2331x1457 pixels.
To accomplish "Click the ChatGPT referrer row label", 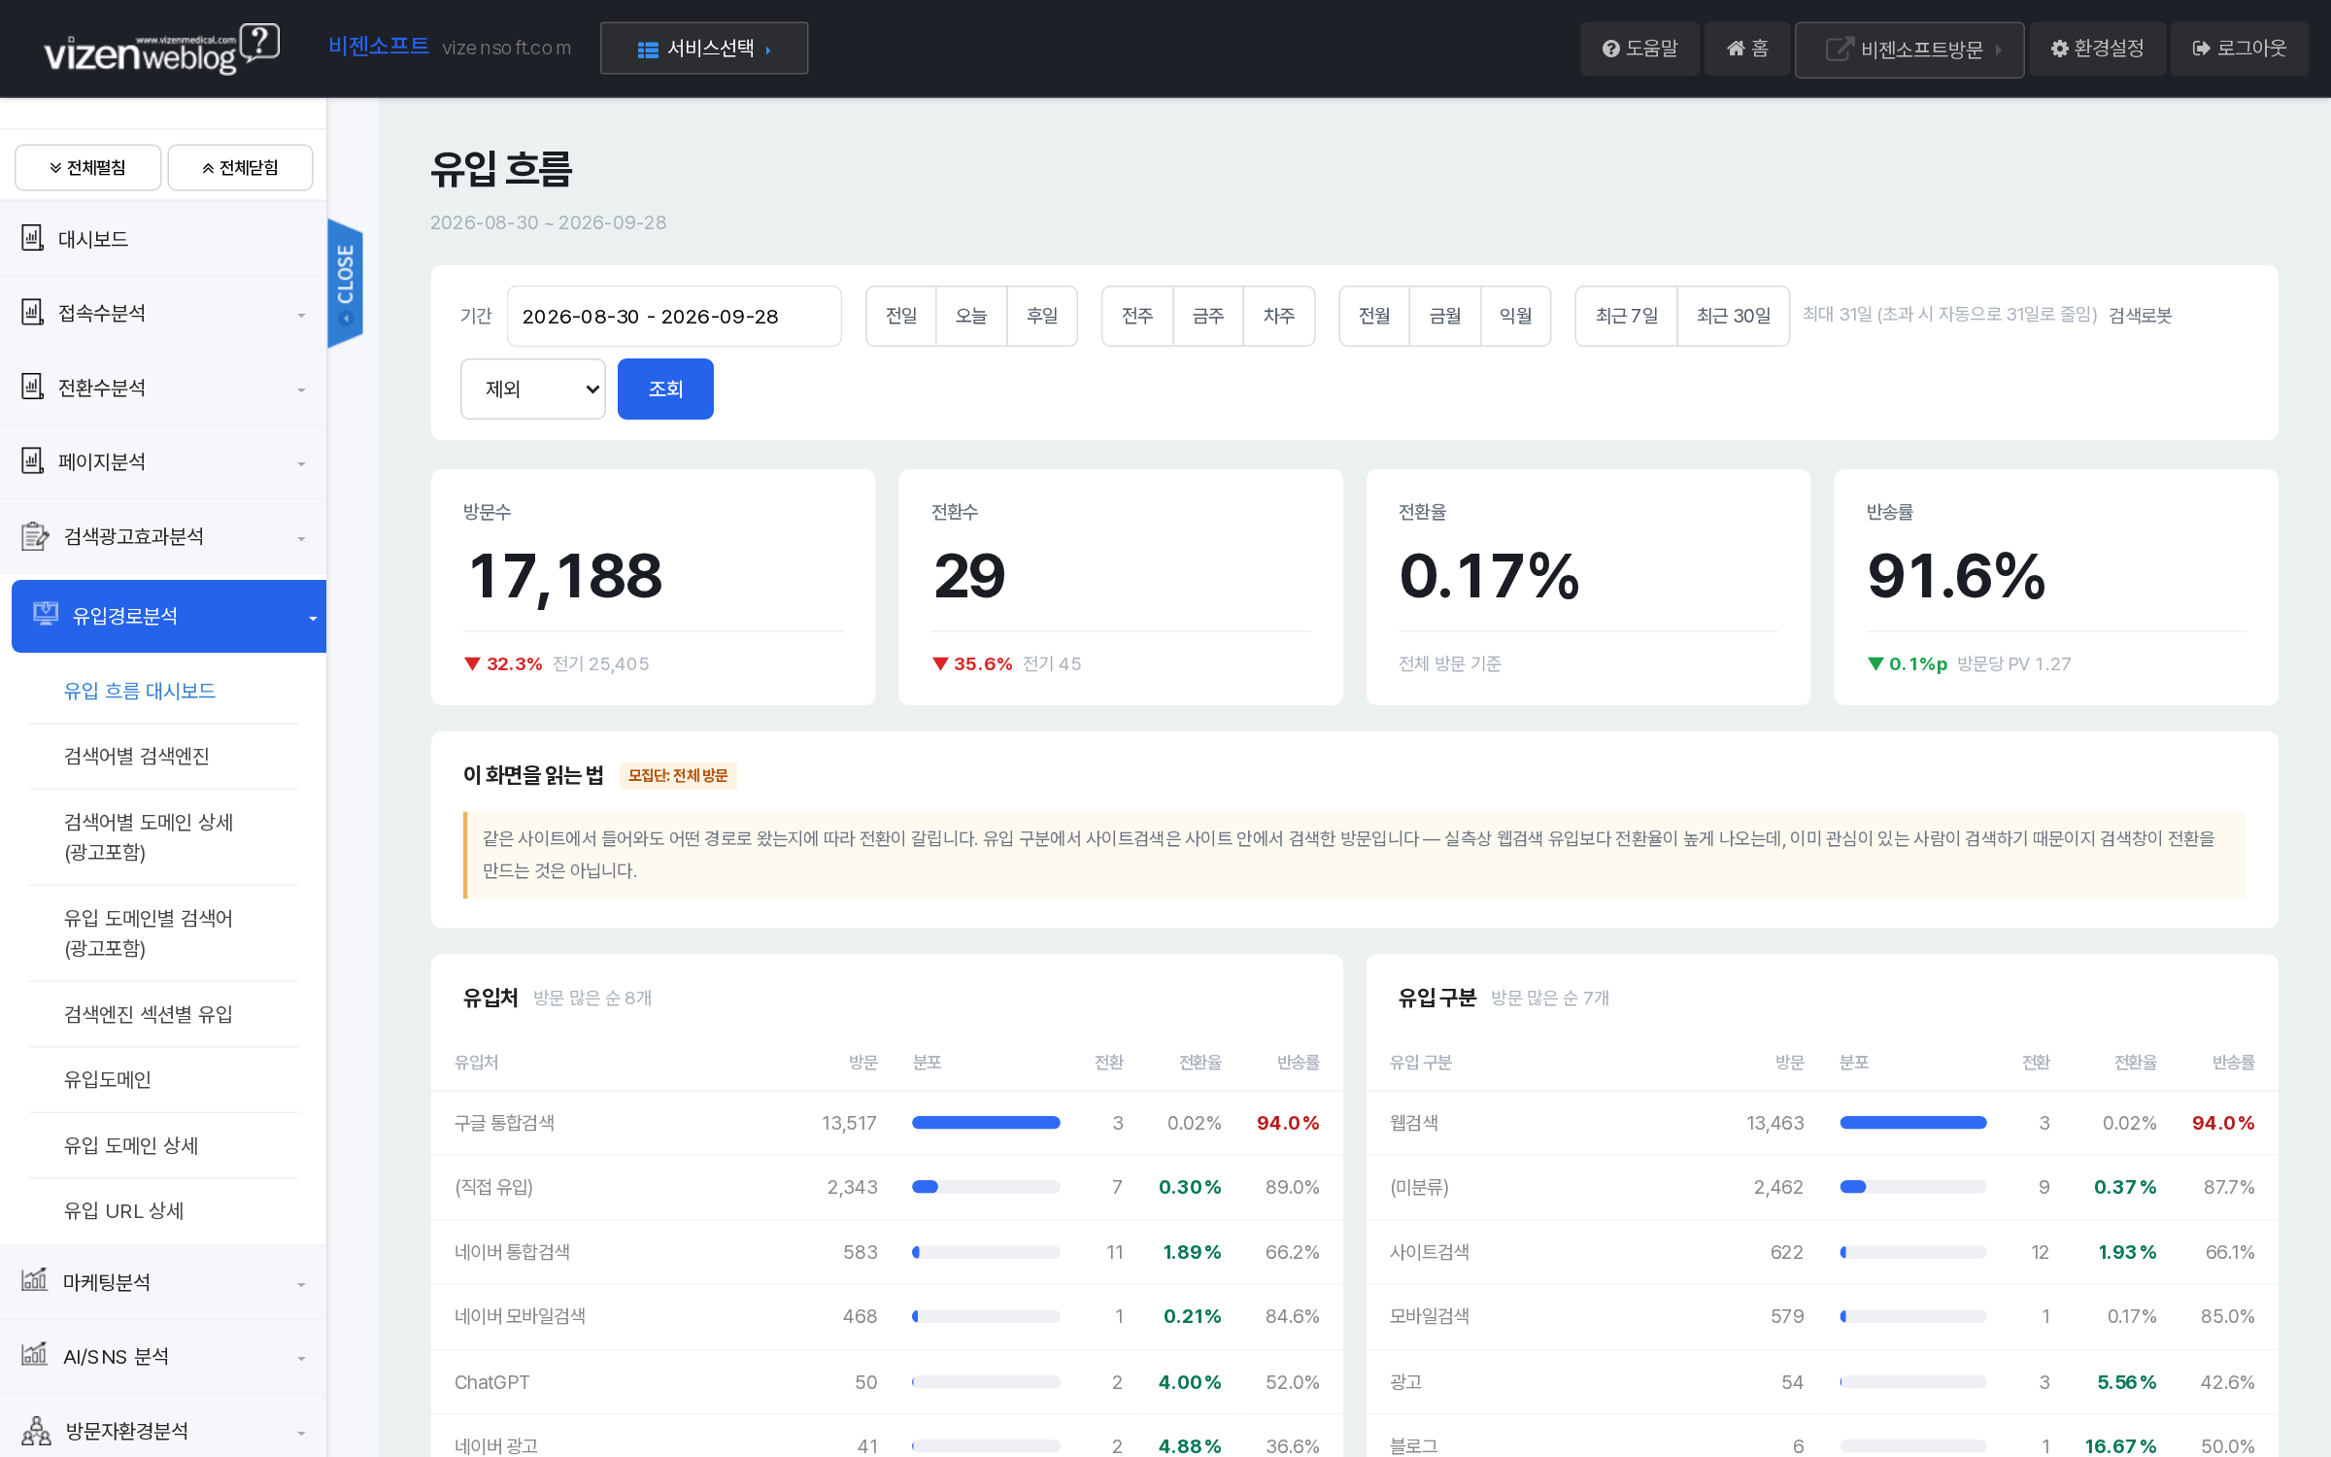I will coord(492,1381).
